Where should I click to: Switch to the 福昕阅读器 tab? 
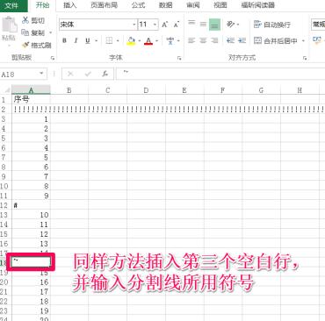257,5
